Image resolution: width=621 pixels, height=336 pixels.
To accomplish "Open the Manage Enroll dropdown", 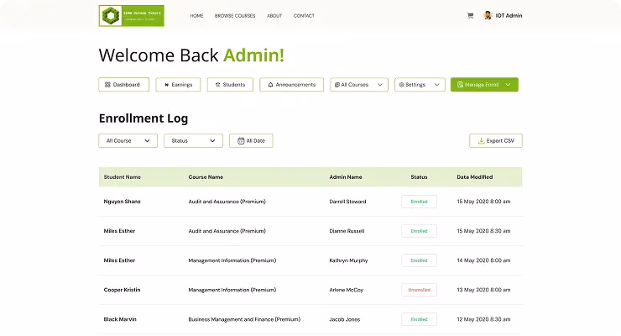I will 484,85.
